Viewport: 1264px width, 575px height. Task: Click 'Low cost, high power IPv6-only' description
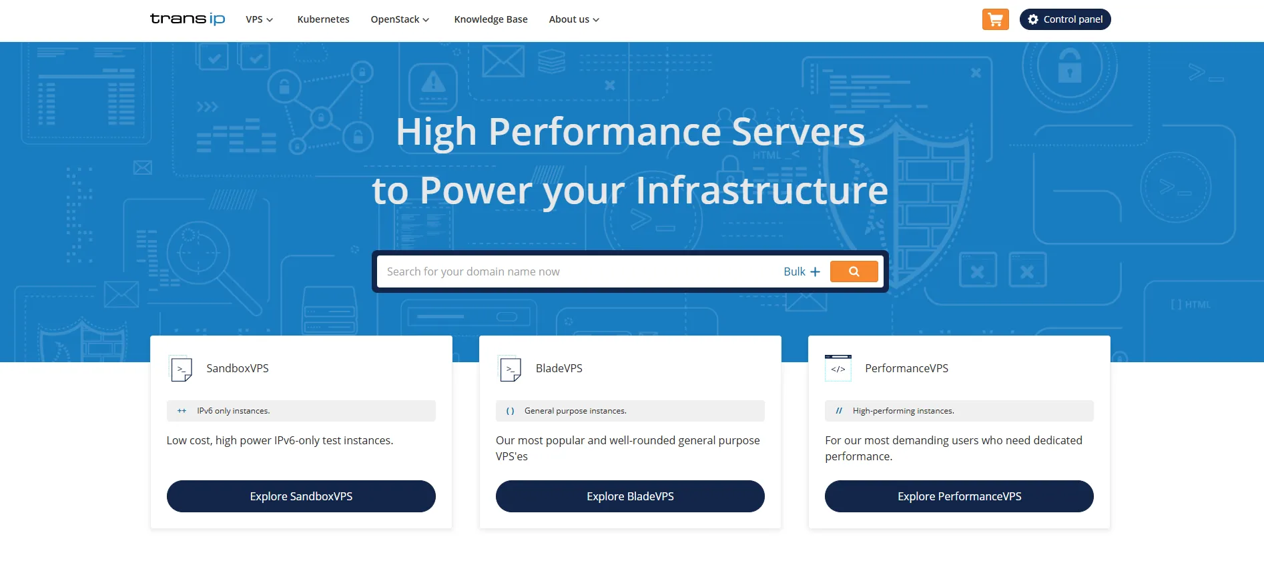[280, 440]
